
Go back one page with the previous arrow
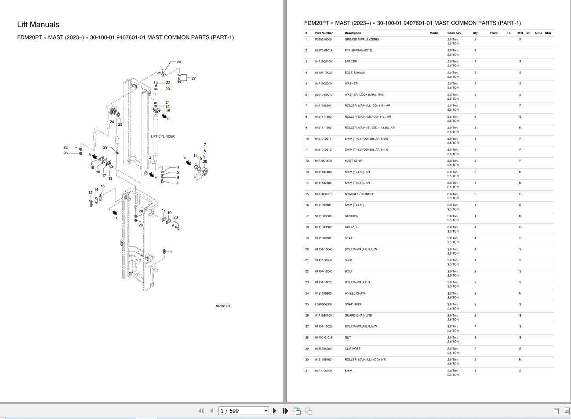click(212, 411)
